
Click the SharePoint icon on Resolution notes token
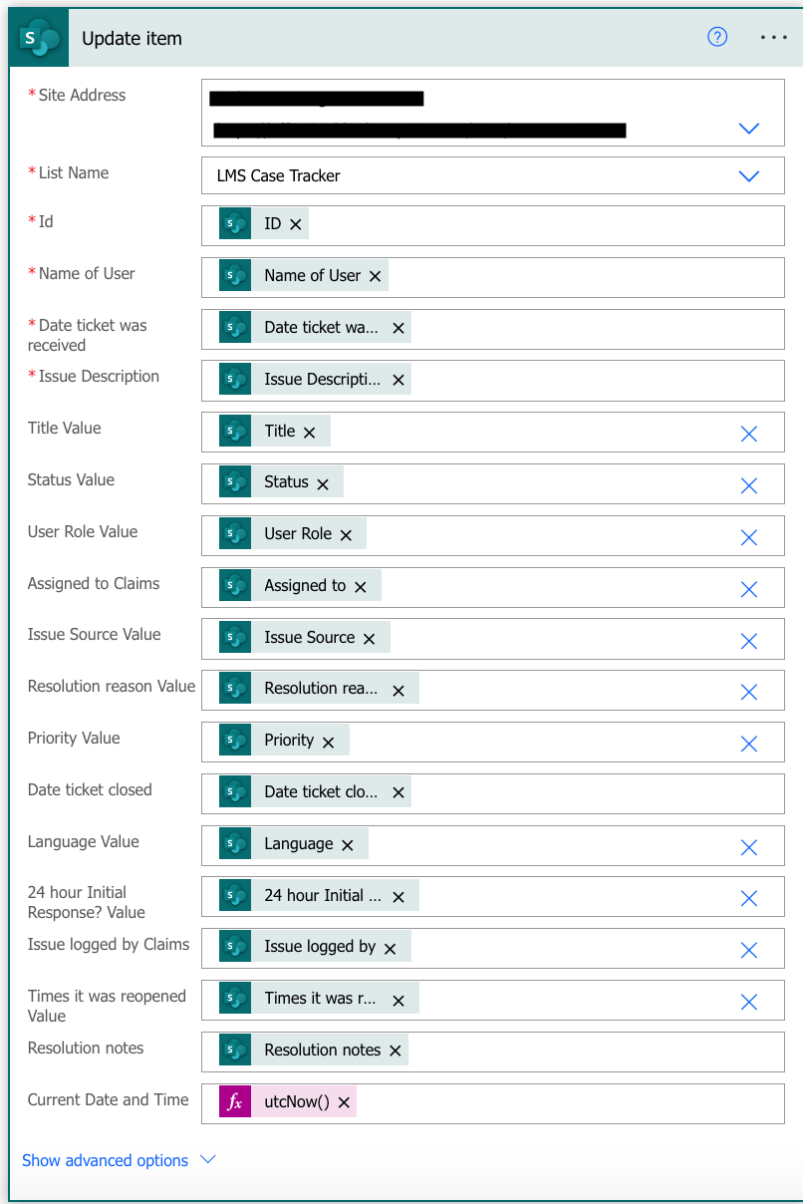(x=235, y=1050)
